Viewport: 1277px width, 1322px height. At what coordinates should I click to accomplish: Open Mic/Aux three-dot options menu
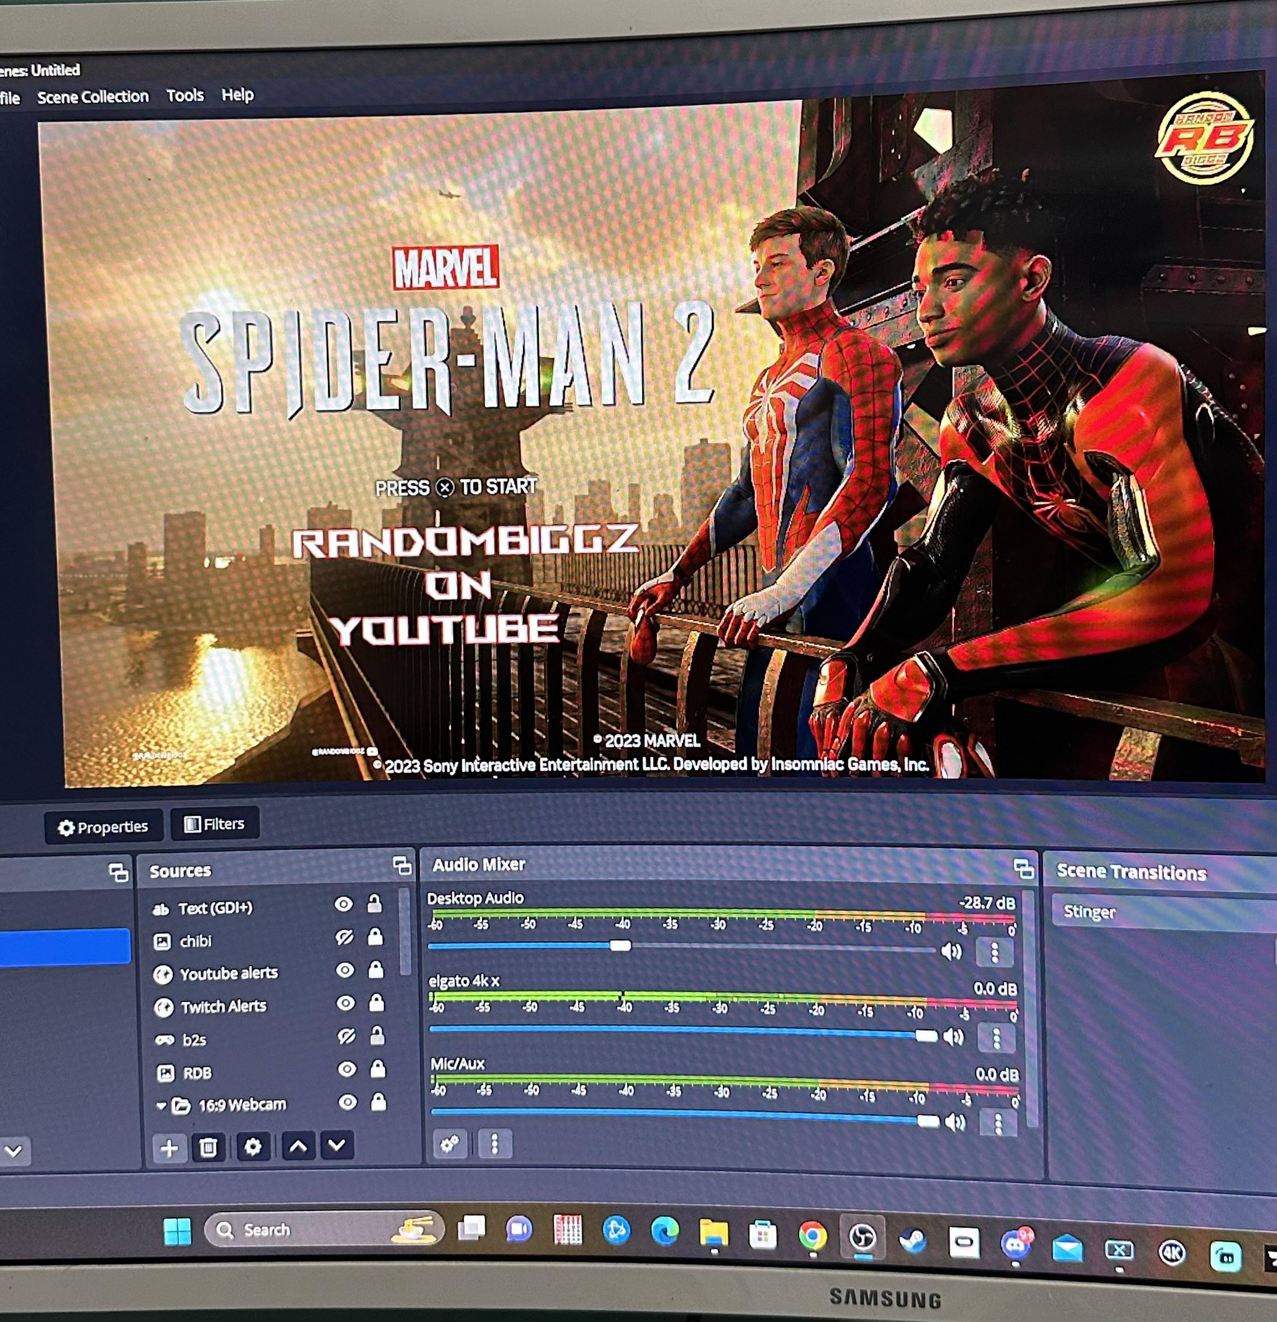click(x=998, y=1123)
